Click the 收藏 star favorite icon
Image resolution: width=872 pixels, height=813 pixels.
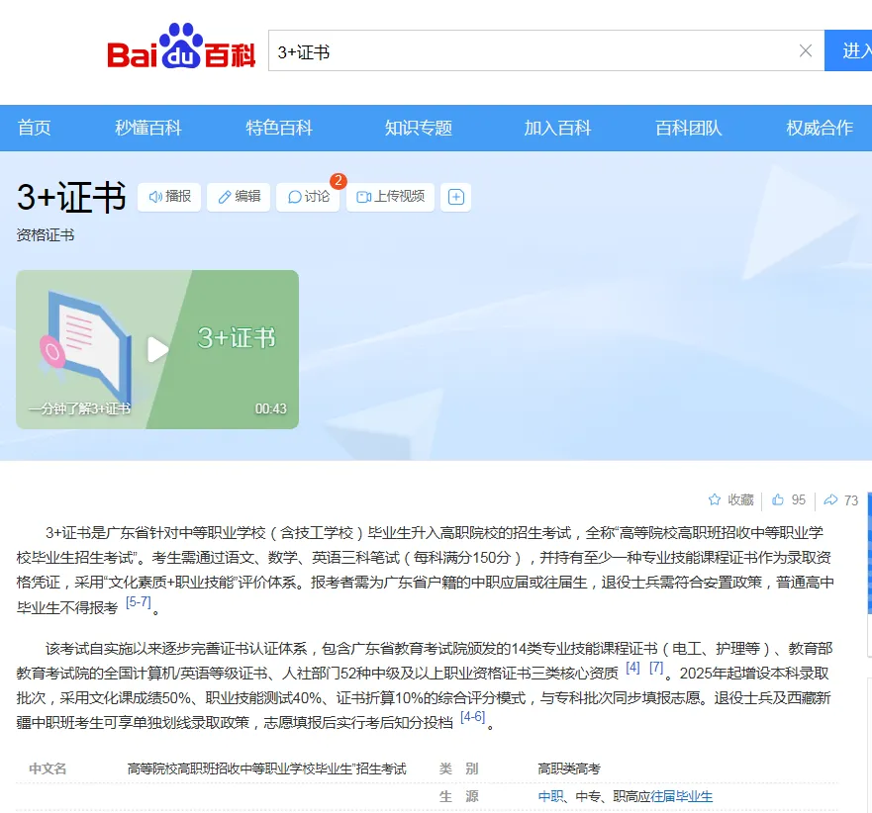coord(715,499)
